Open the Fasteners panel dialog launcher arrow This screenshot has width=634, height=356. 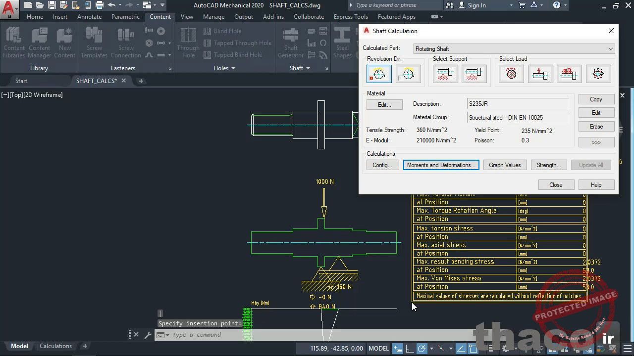pos(170,69)
